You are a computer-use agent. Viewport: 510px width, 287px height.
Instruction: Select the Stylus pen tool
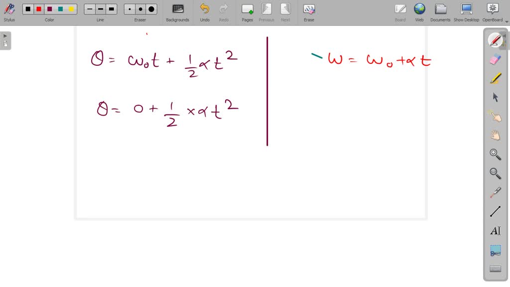pos(495,40)
